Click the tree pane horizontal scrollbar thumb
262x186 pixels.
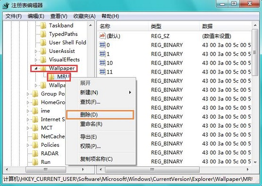pyautogui.click(x=46, y=169)
